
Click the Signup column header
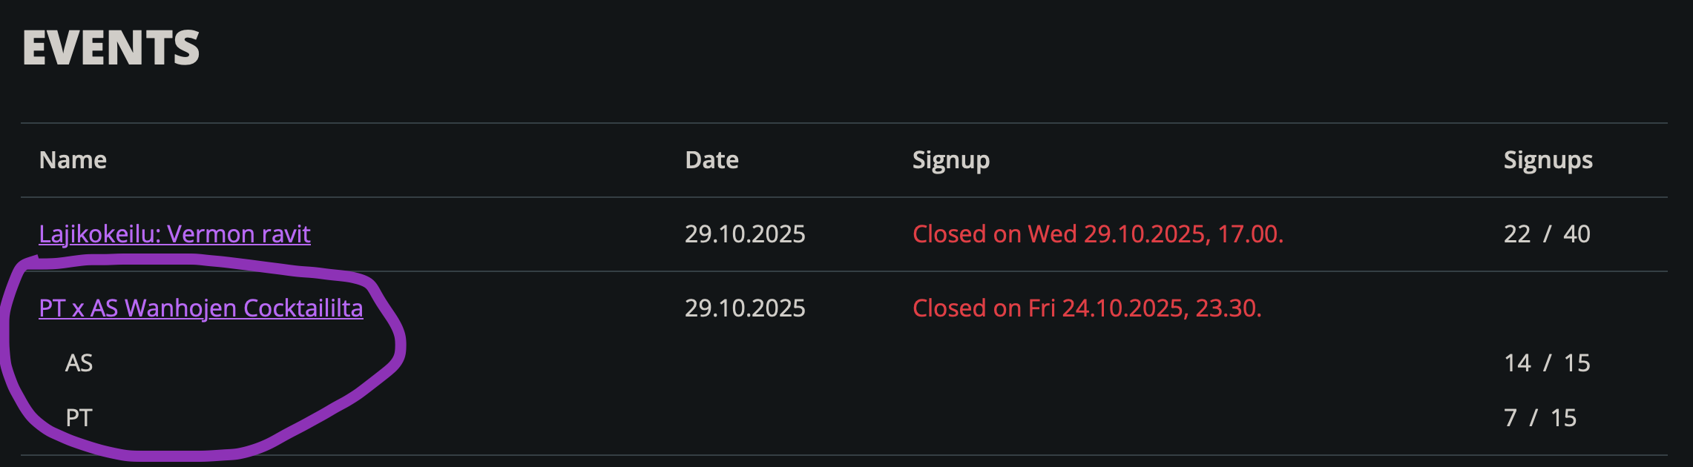click(950, 160)
